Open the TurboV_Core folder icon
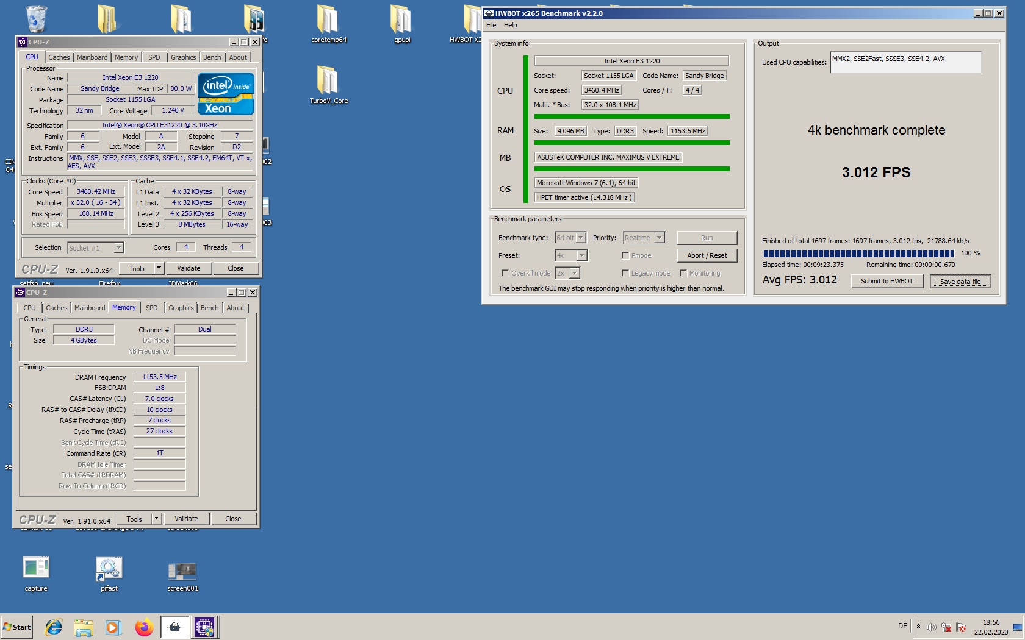Image resolution: width=1025 pixels, height=640 pixels. pos(328,85)
